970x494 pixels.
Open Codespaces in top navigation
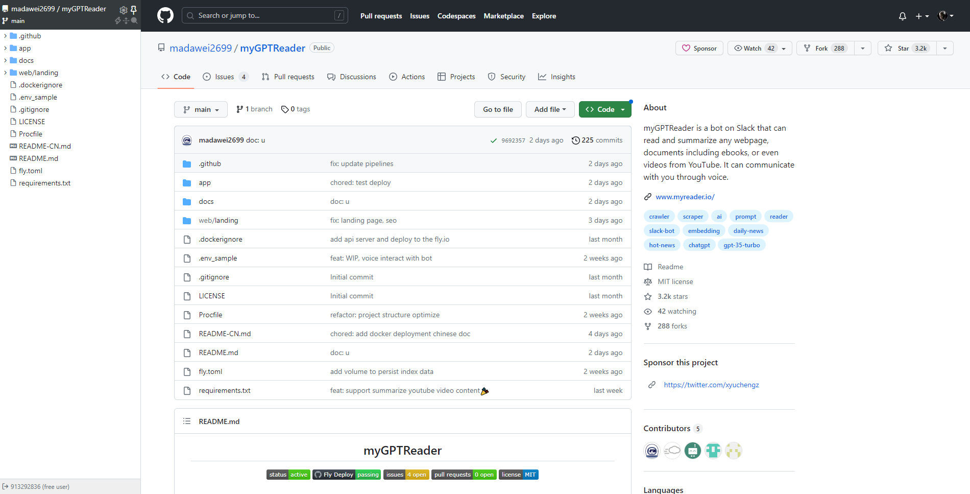point(456,16)
